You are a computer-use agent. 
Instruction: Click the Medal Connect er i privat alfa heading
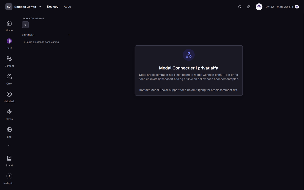click(x=189, y=68)
